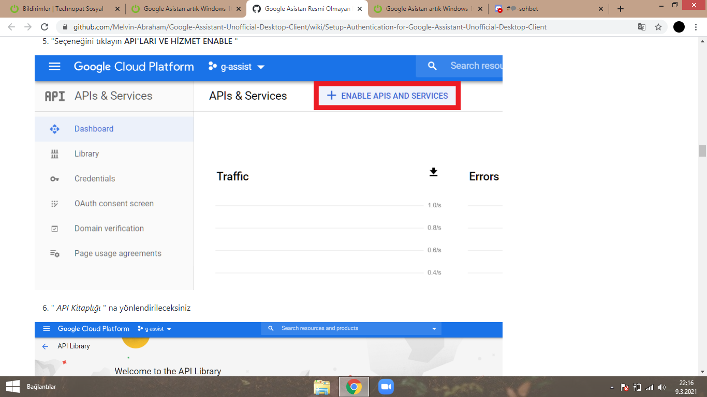Viewport: 707px width, 397px height.
Task: Bookmark this page with the star icon
Action: [x=658, y=27]
